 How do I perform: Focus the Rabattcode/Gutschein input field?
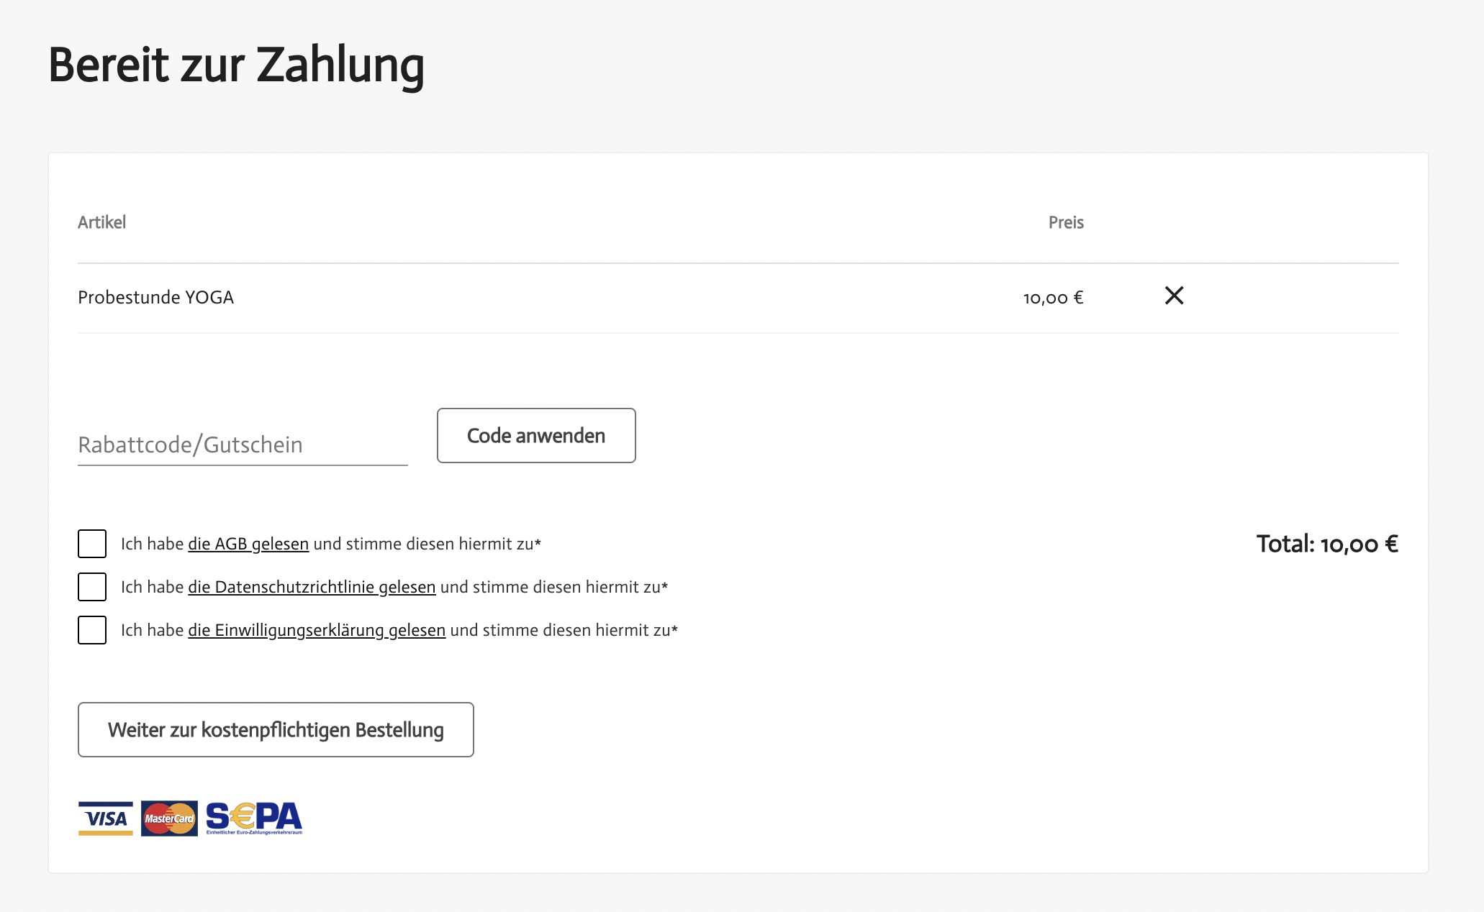tap(243, 444)
